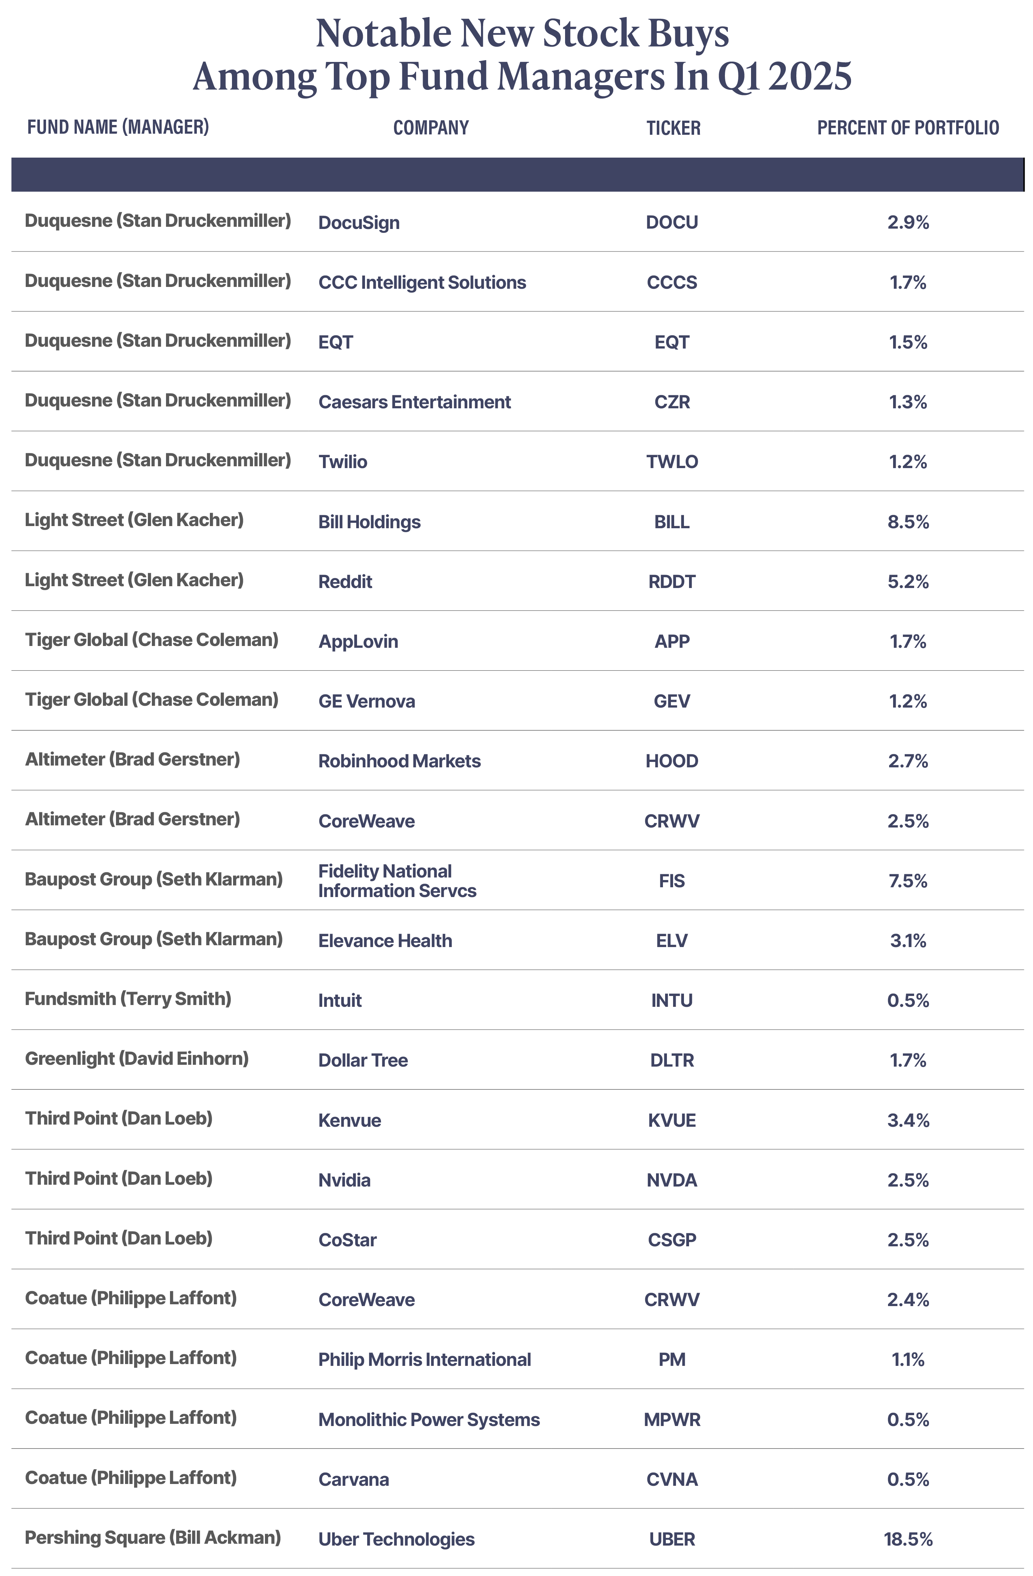Select the Pershing Square (Bill Ackman) fund

pos(152,1537)
